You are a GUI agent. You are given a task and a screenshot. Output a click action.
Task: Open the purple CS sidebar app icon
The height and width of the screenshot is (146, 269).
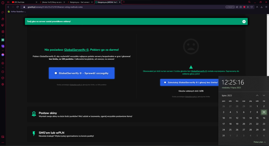tap(3, 46)
